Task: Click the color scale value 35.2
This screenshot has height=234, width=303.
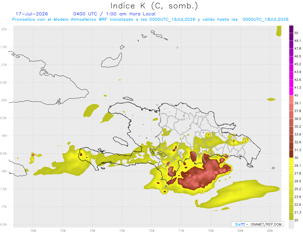Action: pos(297,126)
